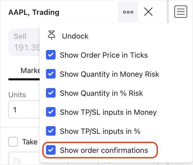Image resolution: width=193 pixels, height=165 pixels.
Task: Toggle Show TP/SL inputs in Money
Action: [x=51, y=112]
